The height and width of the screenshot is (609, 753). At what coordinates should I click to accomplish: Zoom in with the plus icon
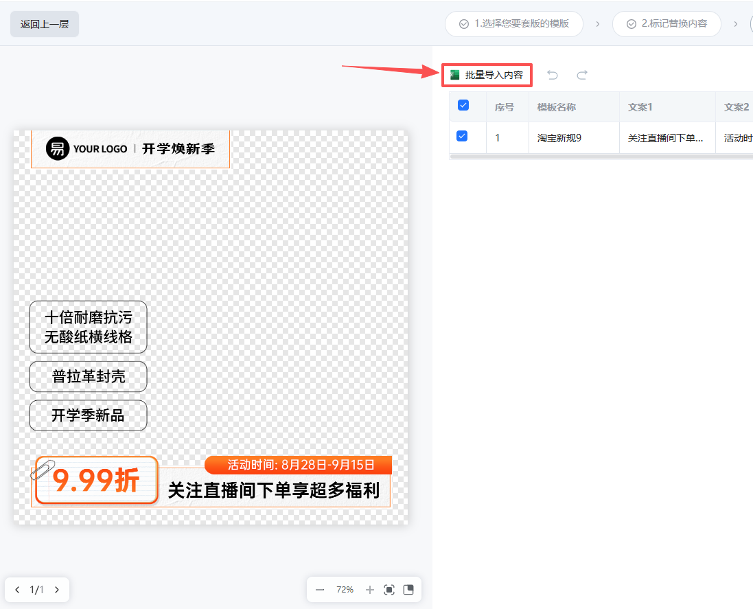coord(370,589)
